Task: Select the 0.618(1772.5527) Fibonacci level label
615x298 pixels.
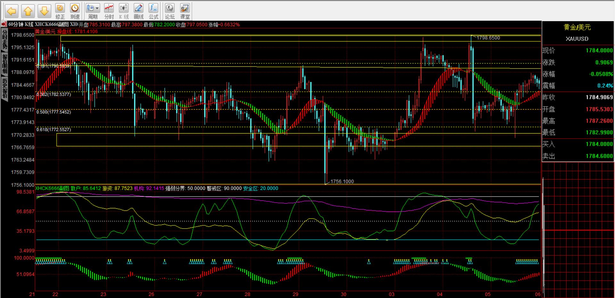Action: pyautogui.click(x=53, y=130)
